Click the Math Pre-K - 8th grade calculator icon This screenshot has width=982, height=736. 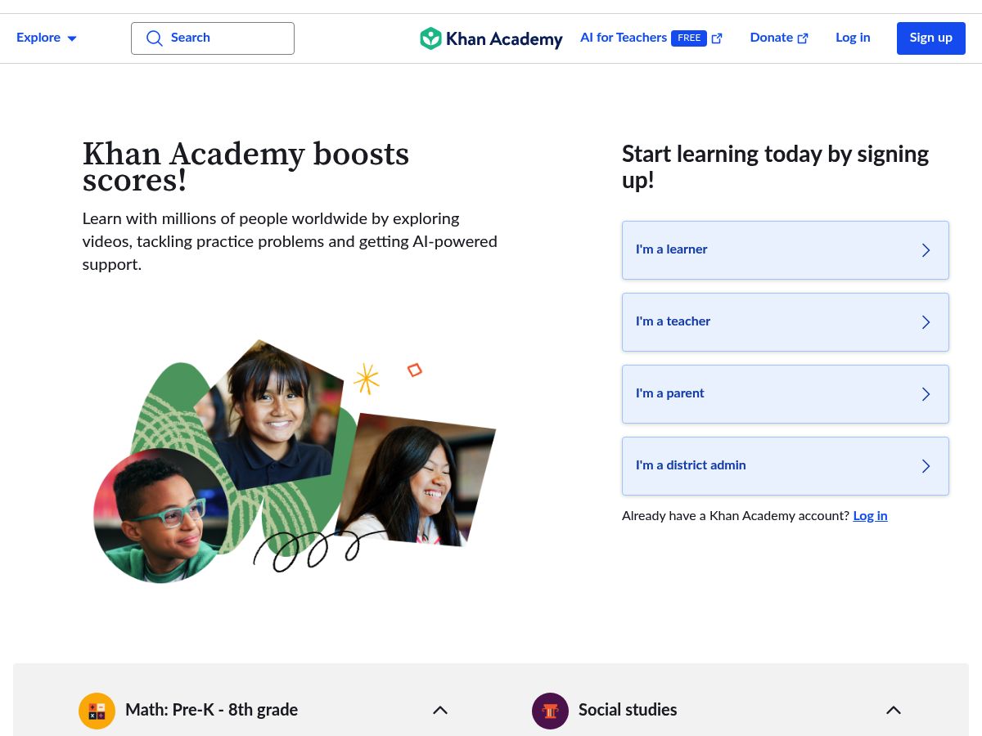(x=97, y=711)
